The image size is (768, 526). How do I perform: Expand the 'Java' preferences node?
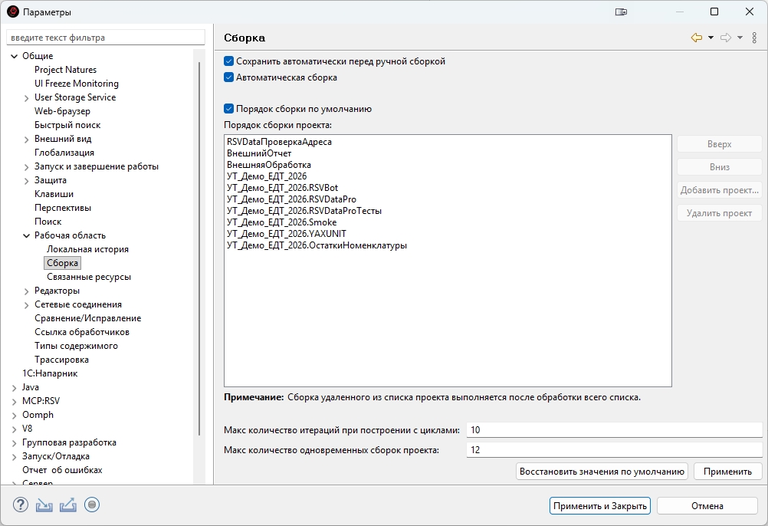point(15,388)
